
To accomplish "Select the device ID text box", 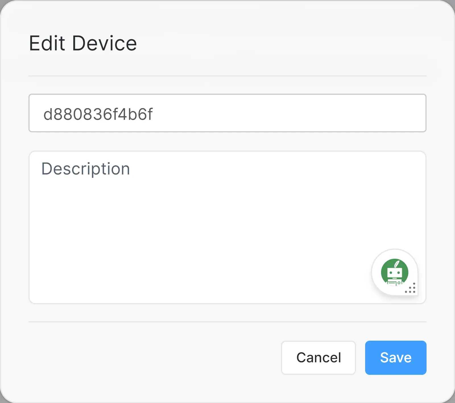I will click(227, 113).
